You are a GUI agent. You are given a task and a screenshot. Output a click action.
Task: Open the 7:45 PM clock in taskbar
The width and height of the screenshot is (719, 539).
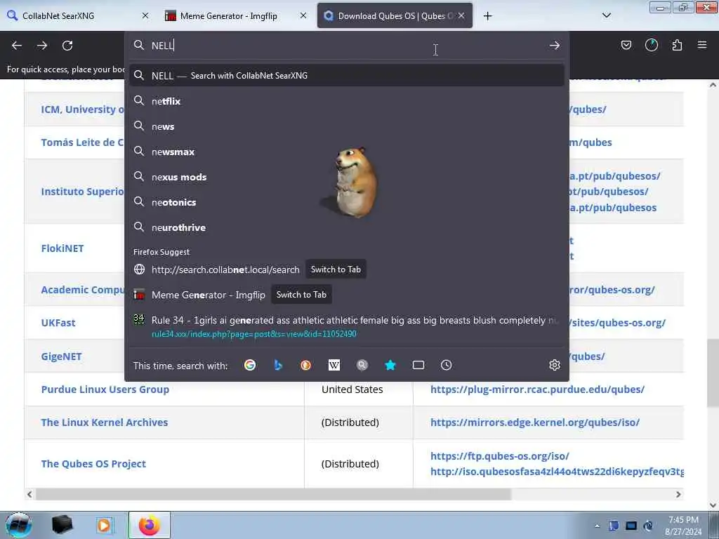coord(683,526)
